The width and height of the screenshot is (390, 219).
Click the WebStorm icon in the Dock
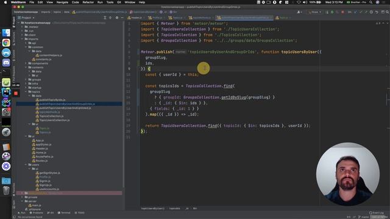6,92
